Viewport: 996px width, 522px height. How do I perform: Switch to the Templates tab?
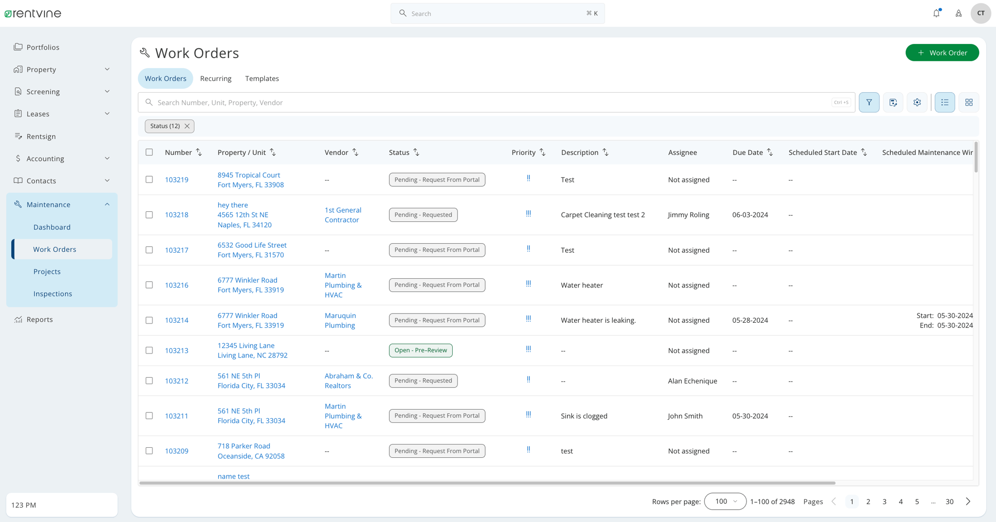click(262, 78)
